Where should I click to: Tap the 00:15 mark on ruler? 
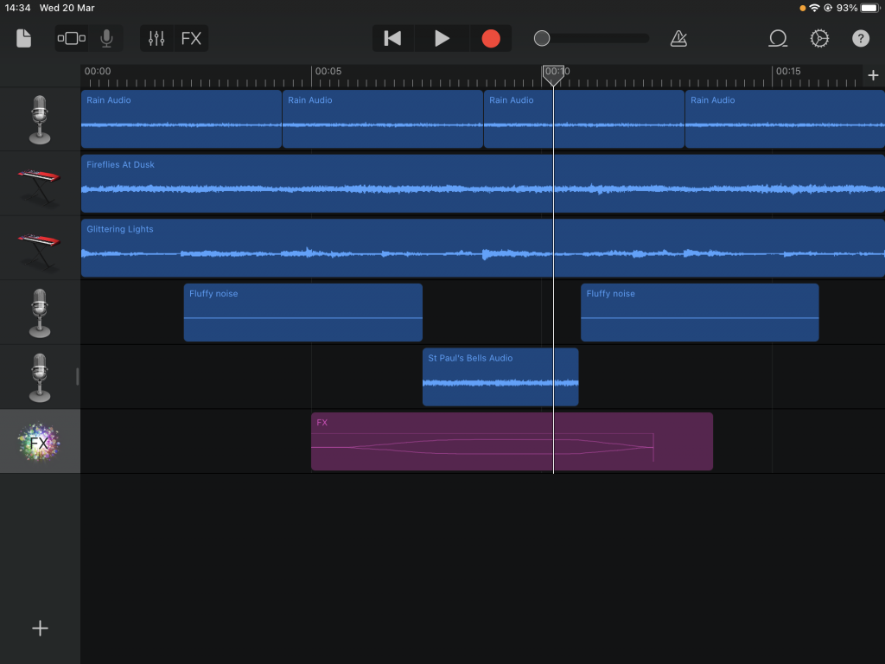point(788,71)
